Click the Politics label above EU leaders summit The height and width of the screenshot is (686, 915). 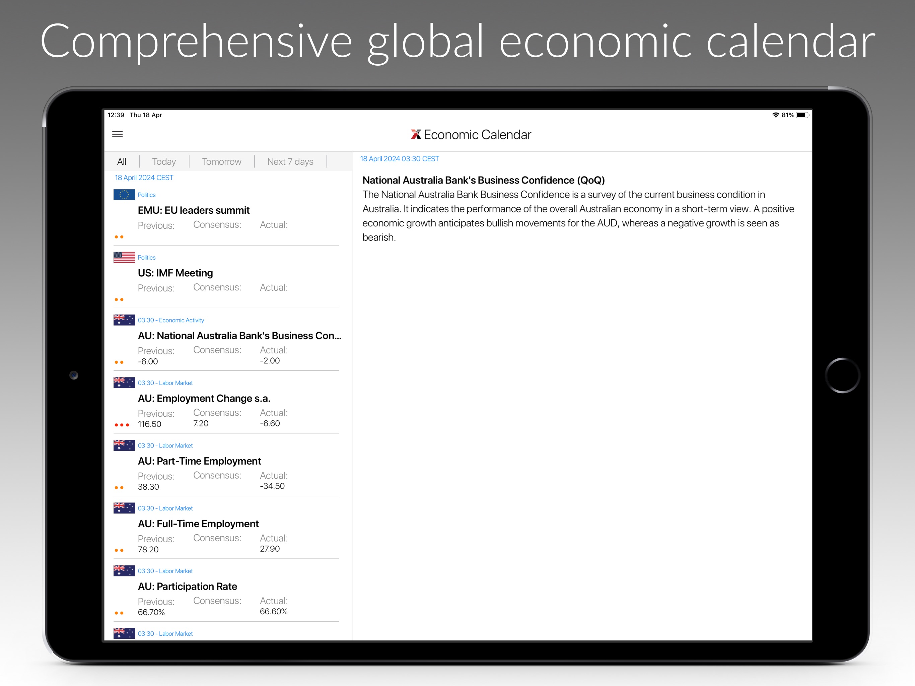146,195
